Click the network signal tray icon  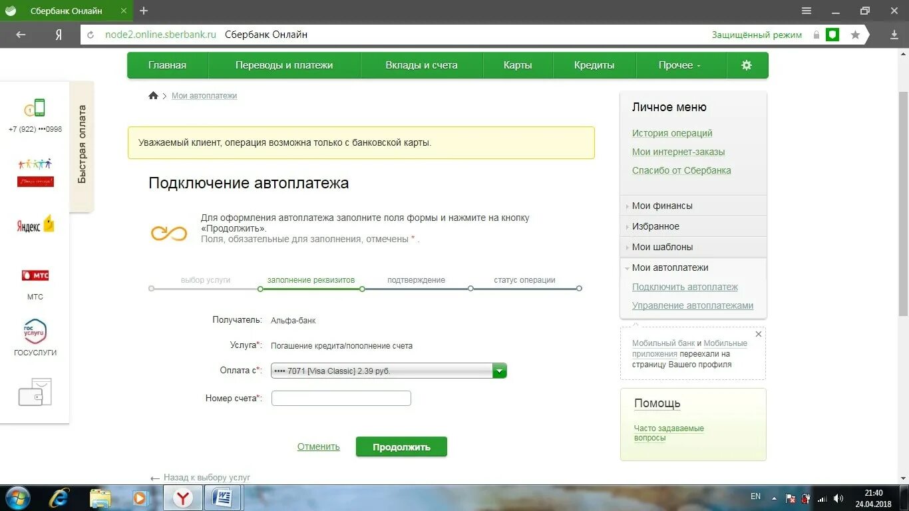(x=822, y=498)
